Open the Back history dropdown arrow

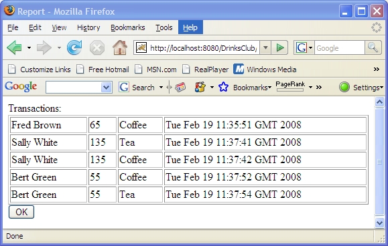(29, 47)
